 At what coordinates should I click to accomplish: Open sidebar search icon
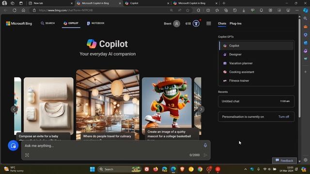pos(306,18)
